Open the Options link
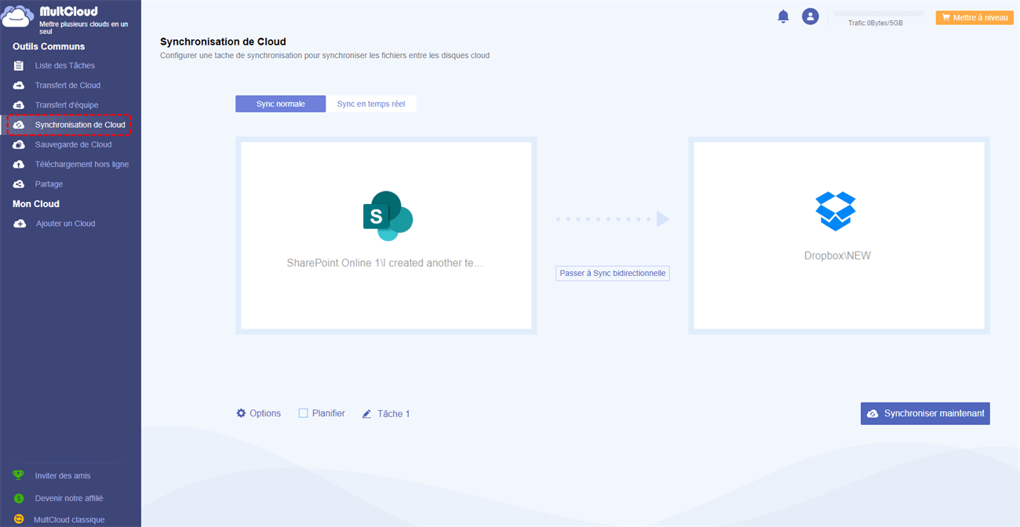Screen dimensions: 1020x527 point(265,413)
